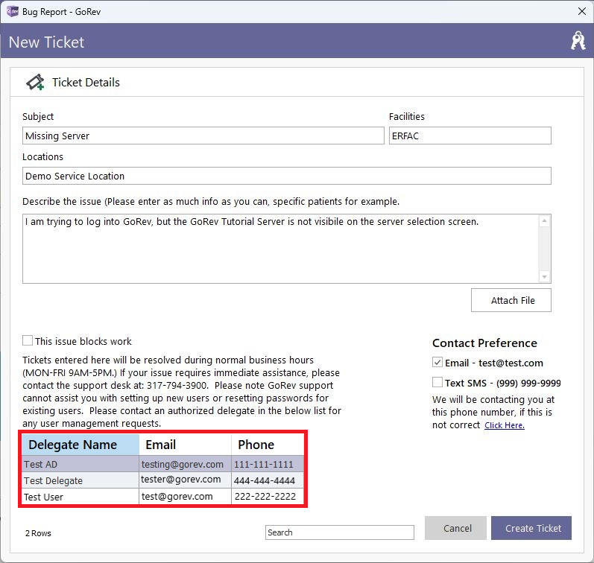Click the GoRev app icon in title bar
This screenshot has width=594, height=563.
pos(13,11)
